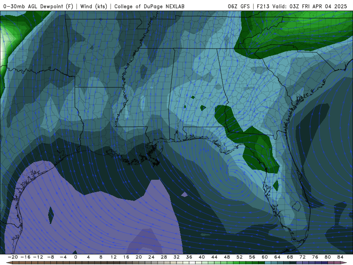The image size is (353, 265).
Task: Click the 20 value on the color scale
Action: [139, 257]
